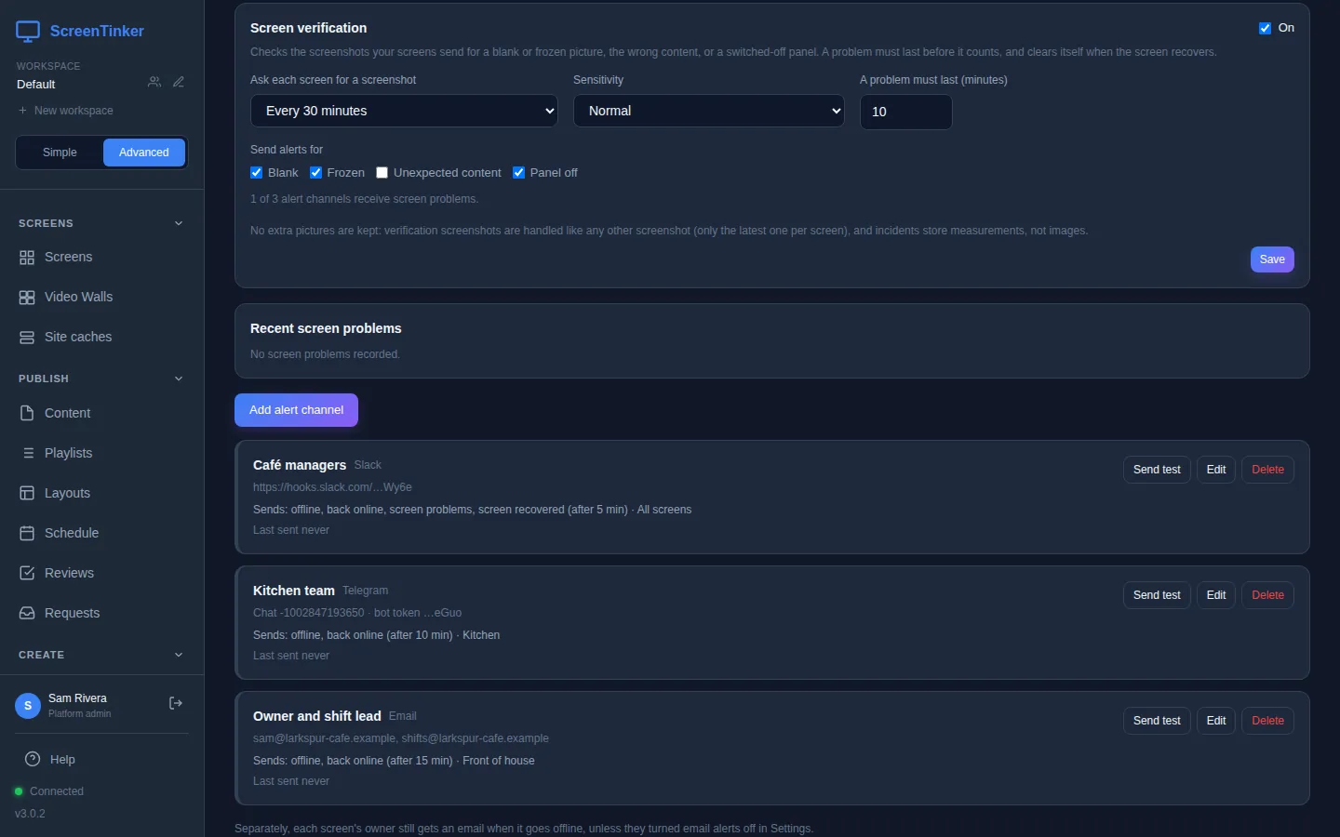
Task: Edit the Kitchen team channel
Action: coord(1216,595)
